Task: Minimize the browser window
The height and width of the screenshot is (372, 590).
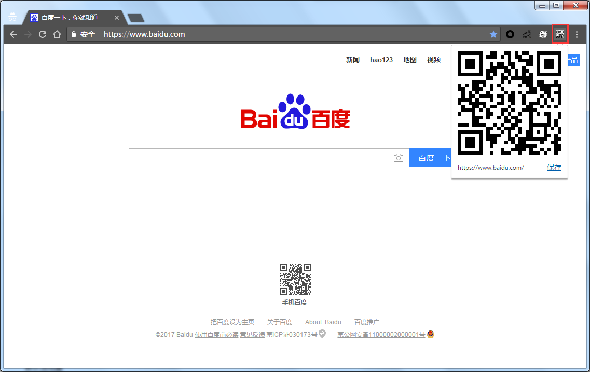Action: (x=542, y=6)
